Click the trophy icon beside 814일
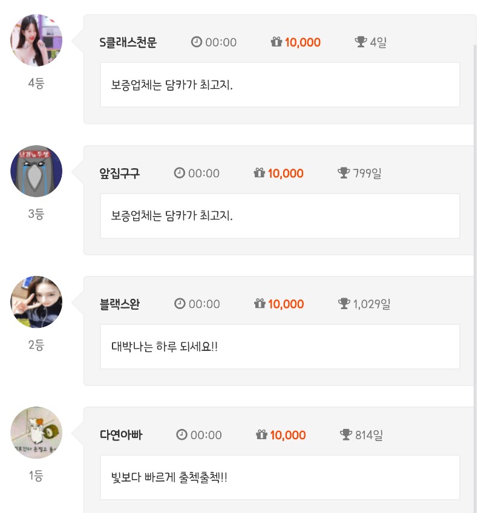Viewport: 484px width, 513px height. [346, 434]
